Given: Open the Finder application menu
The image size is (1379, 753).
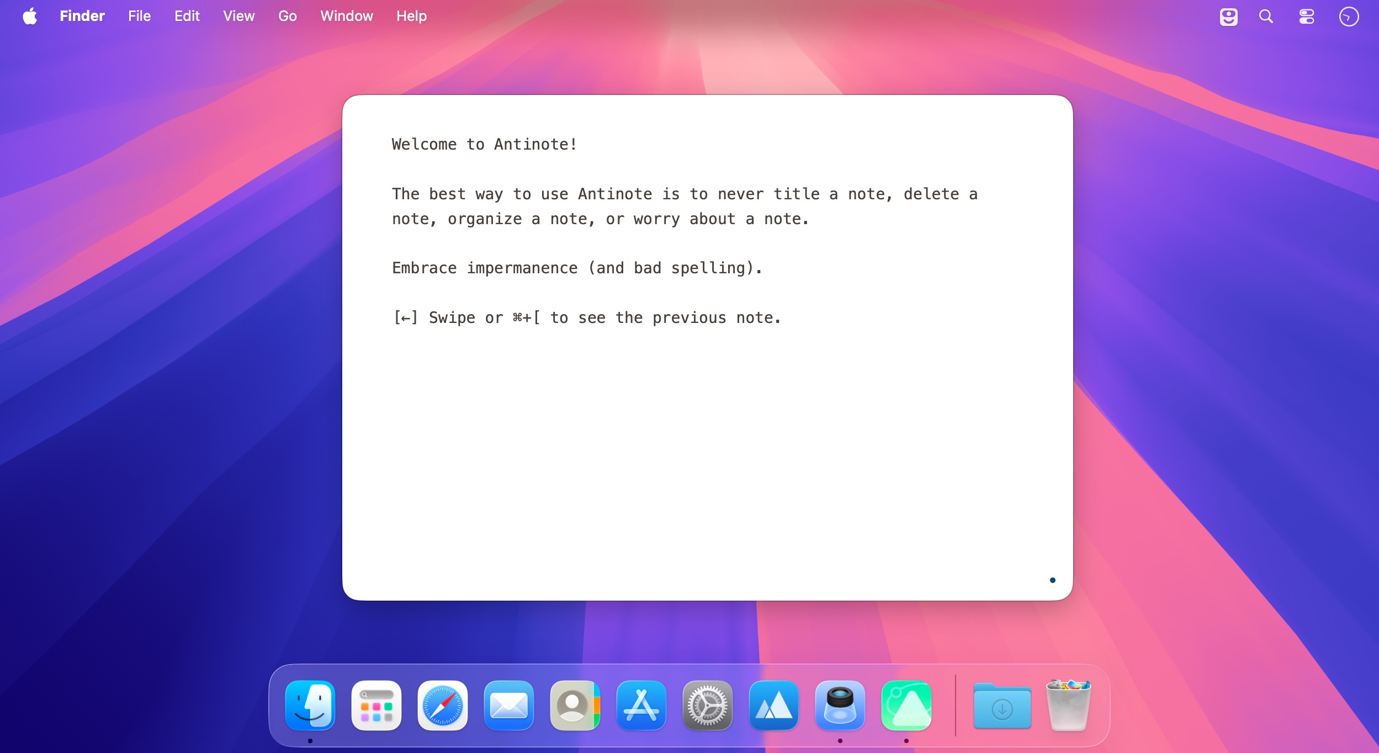Looking at the screenshot, I should pos(82,16).
